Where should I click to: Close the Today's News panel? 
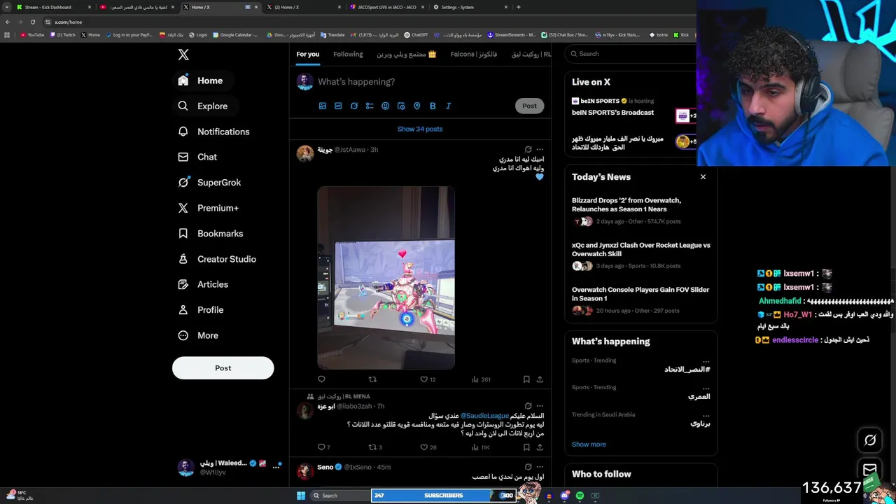pos(703,177)
